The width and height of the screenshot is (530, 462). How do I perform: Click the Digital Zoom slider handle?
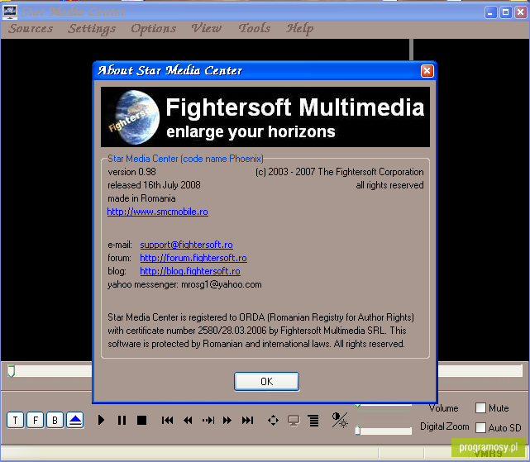(x=358, y=431)
